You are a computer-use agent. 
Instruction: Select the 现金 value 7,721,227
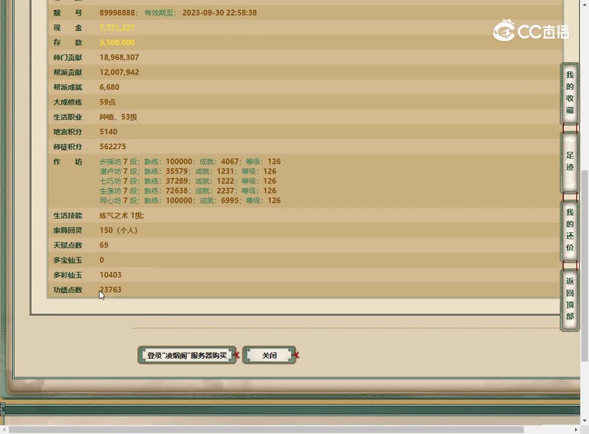point(117,28)
